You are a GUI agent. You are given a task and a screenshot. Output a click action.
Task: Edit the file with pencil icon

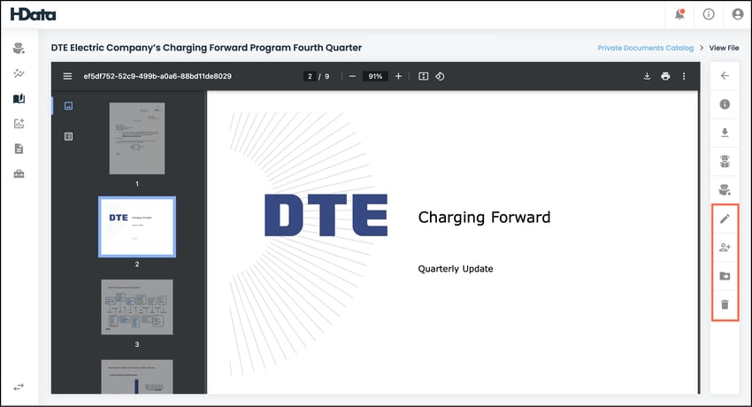coord(725,219)
